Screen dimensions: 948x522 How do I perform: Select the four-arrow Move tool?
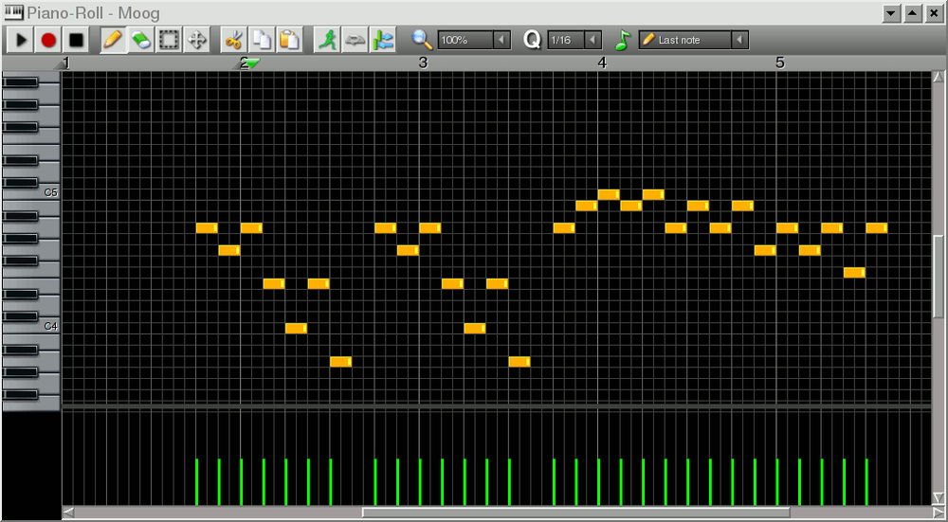pos(196,41)
